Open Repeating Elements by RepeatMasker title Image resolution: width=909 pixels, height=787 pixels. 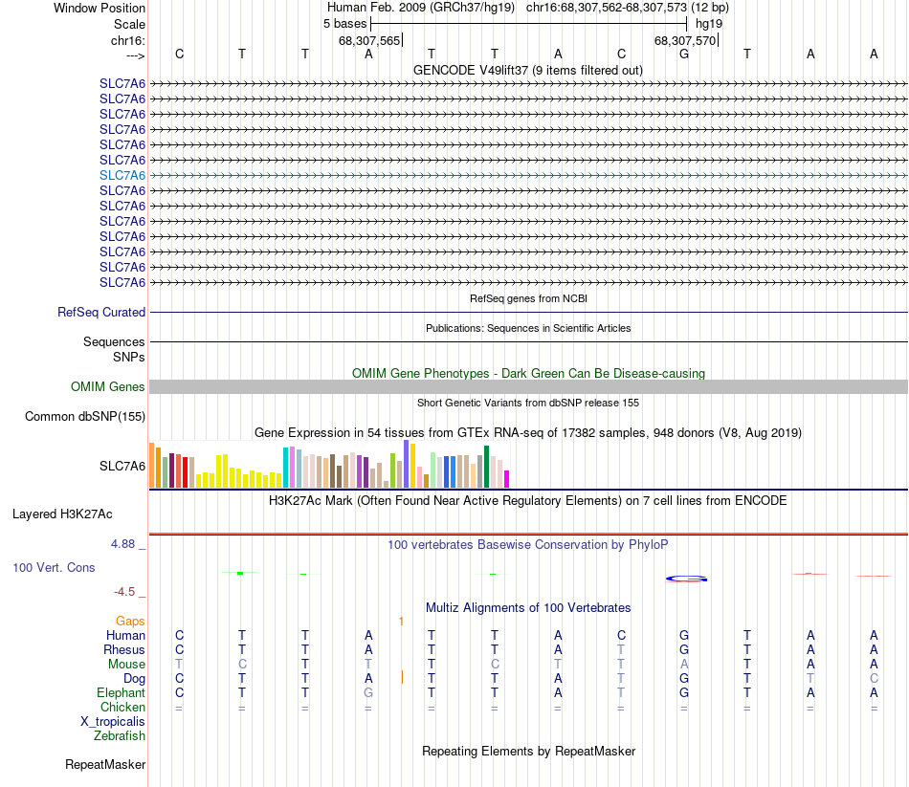528,751
